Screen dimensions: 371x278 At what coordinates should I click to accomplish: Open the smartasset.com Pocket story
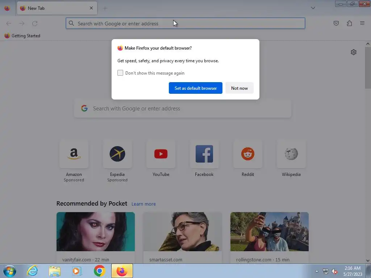coord(183,237)
